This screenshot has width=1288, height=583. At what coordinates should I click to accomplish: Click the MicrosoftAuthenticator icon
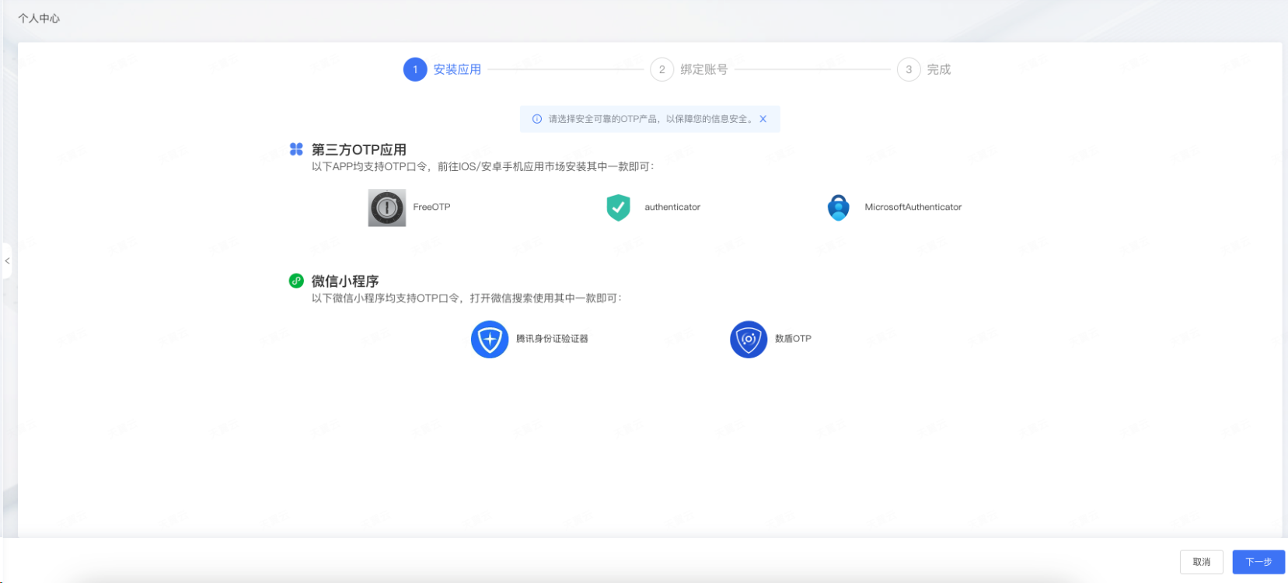coord(838,208)
